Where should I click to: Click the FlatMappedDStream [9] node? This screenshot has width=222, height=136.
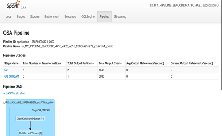[x=30, y=133]
